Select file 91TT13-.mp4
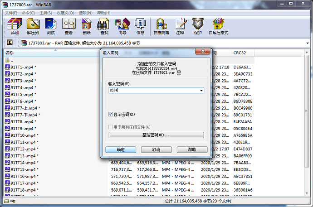313x207 pixels. pyautogui.click(x=22, y=156)
